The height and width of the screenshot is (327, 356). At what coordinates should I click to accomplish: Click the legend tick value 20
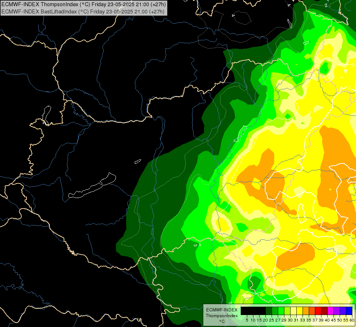[265, 320]
